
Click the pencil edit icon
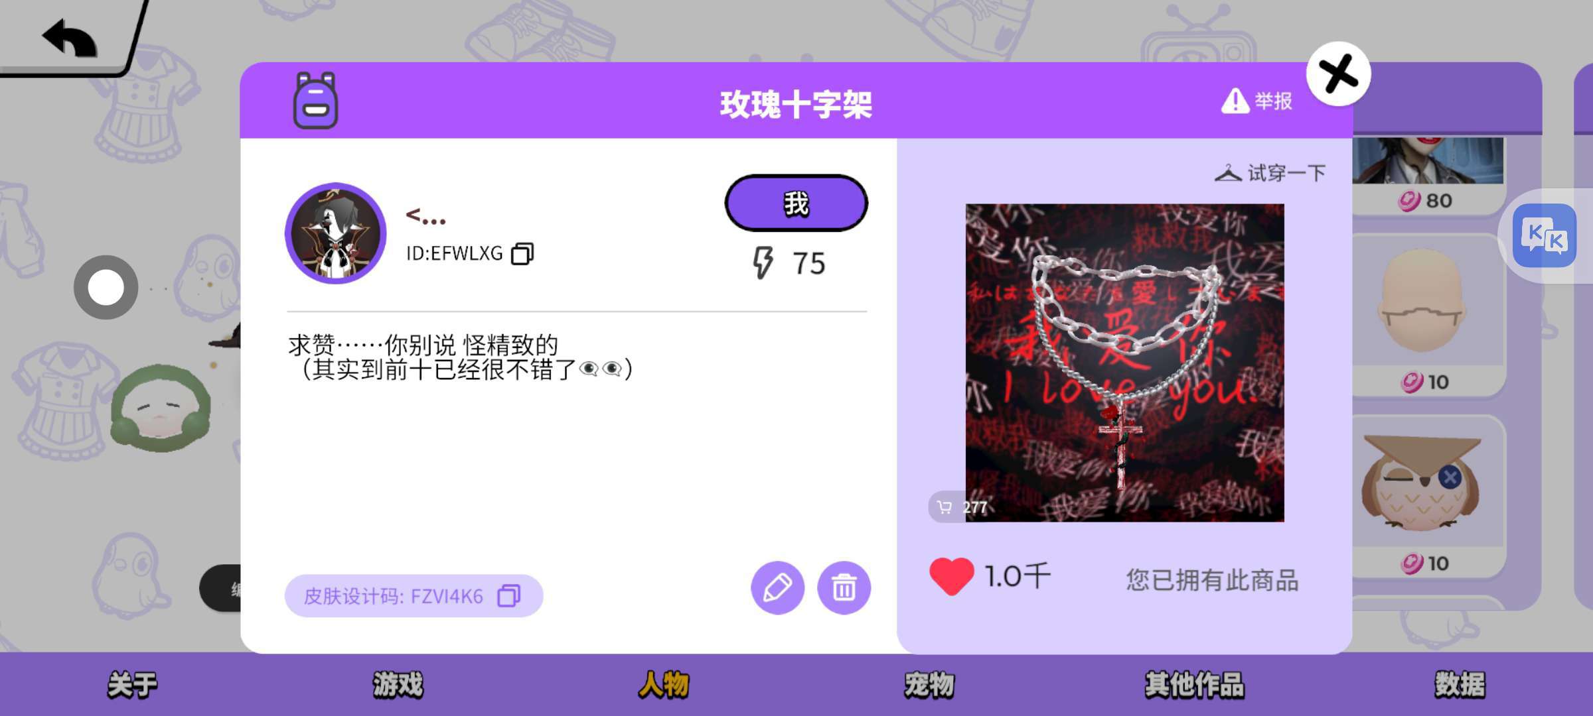click(x=777, y=588)
